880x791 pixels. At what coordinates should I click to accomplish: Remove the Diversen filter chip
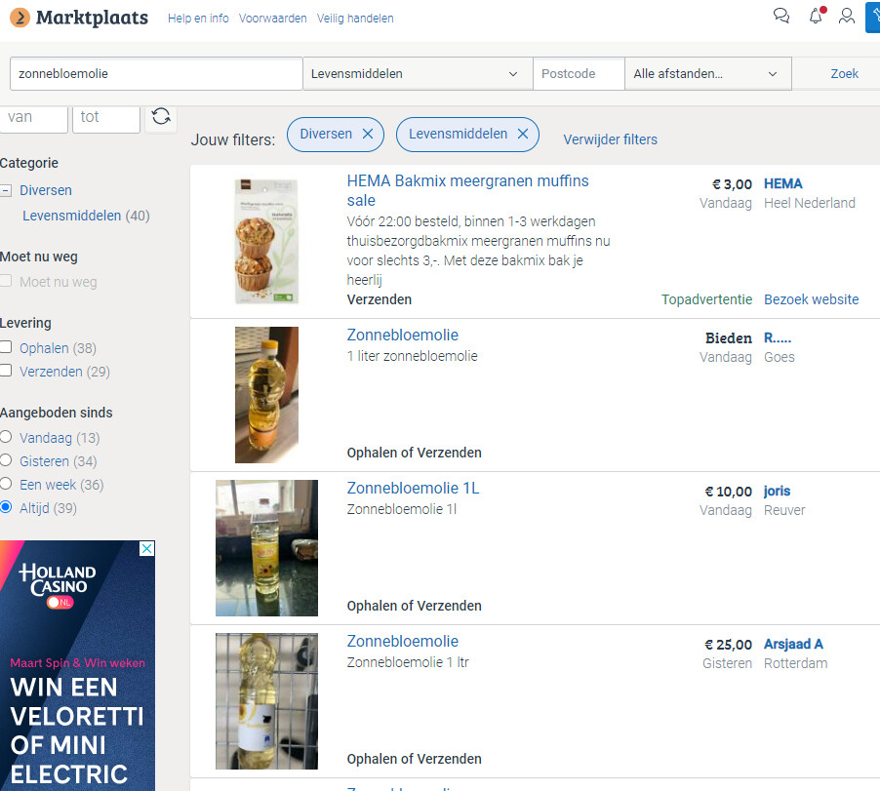[368, 134]
